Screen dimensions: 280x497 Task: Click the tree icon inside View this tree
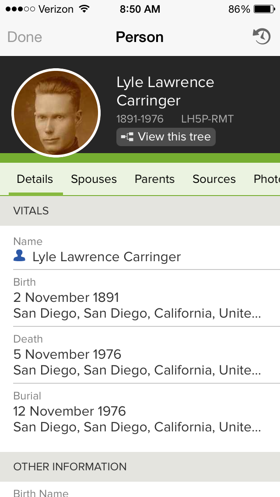coord(127,137)
